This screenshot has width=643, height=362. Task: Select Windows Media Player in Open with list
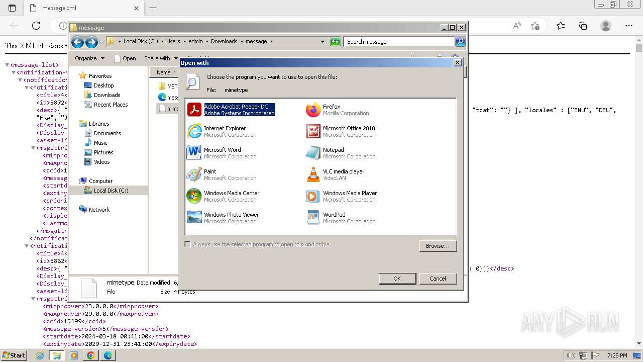click(x=313, y=196)
